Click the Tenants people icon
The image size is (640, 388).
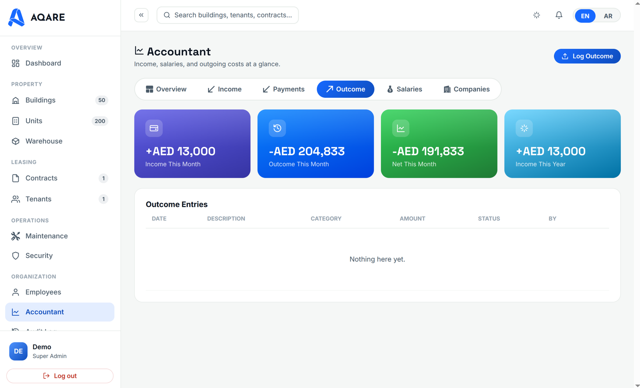16,199
